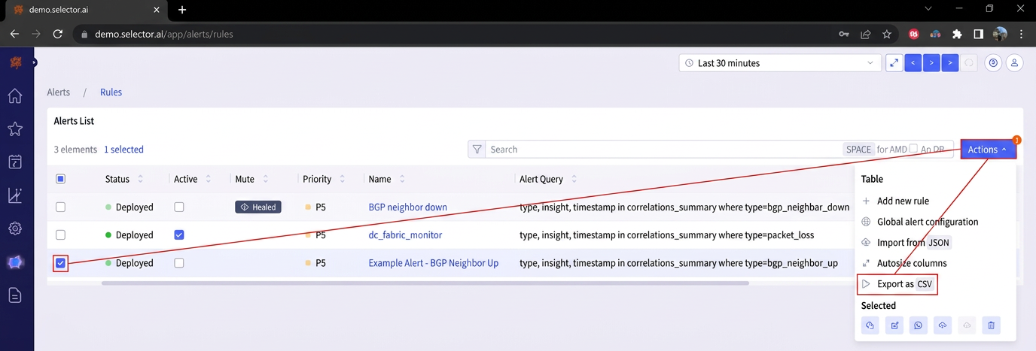1036x351 pixels.
Task: Click the Rules breadcrumb link
Action: (x=111, y=92)
